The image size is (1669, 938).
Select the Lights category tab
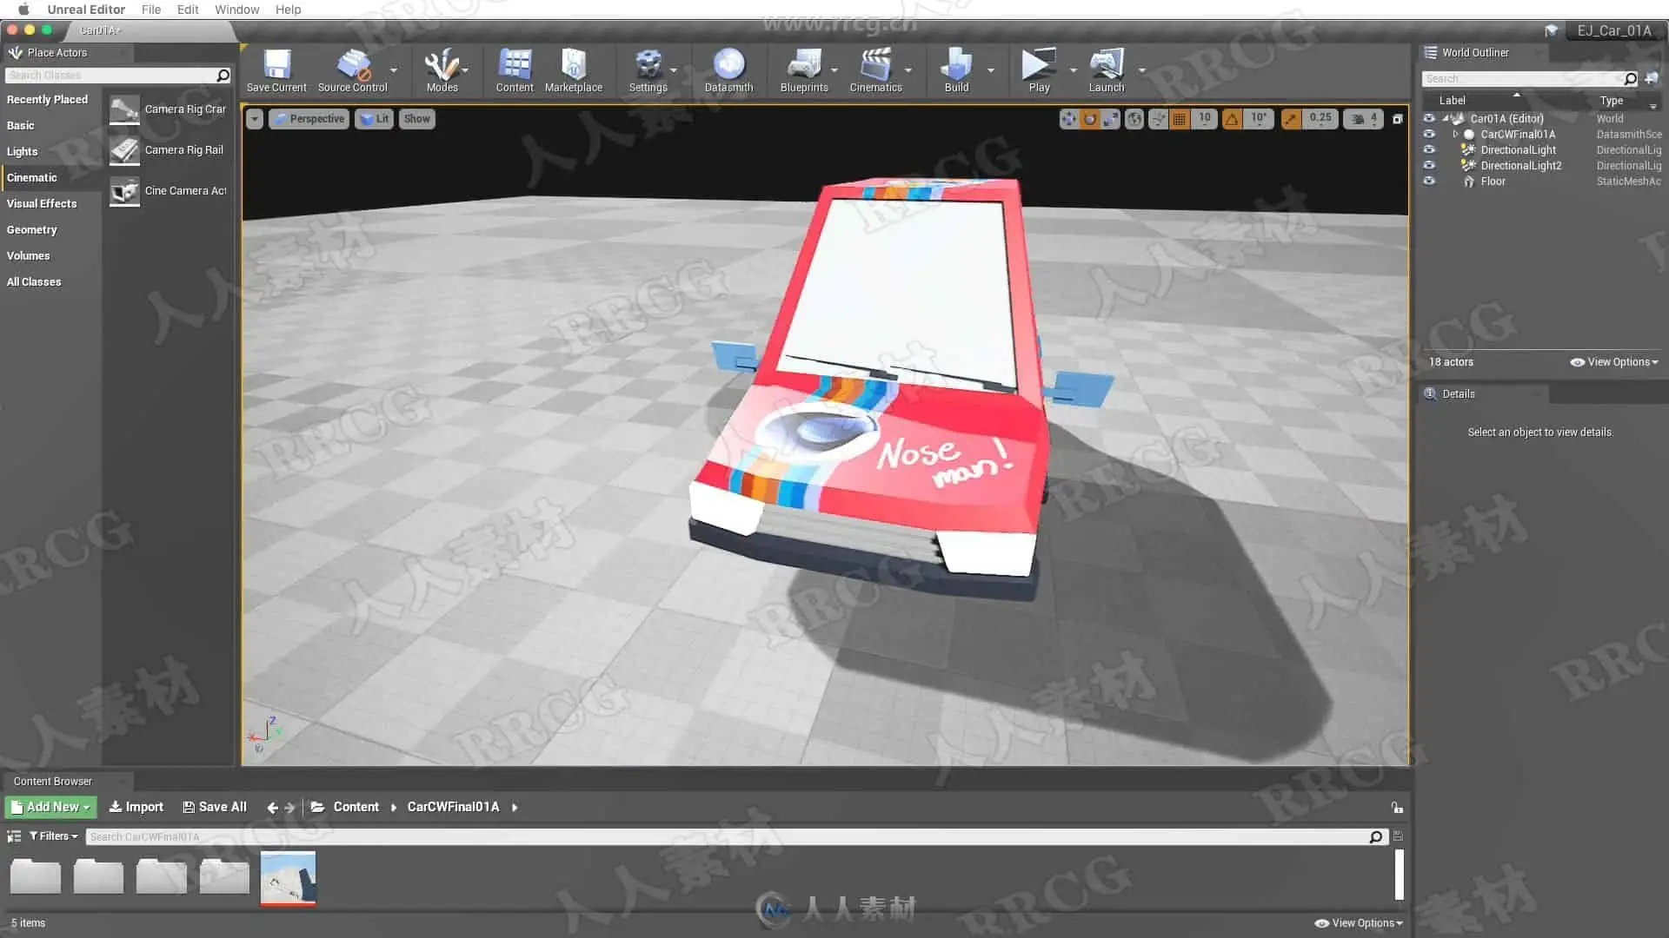tap(23, 151)
